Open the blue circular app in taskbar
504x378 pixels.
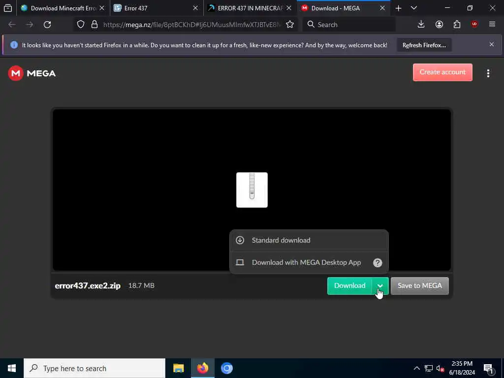tap(226, 368)
